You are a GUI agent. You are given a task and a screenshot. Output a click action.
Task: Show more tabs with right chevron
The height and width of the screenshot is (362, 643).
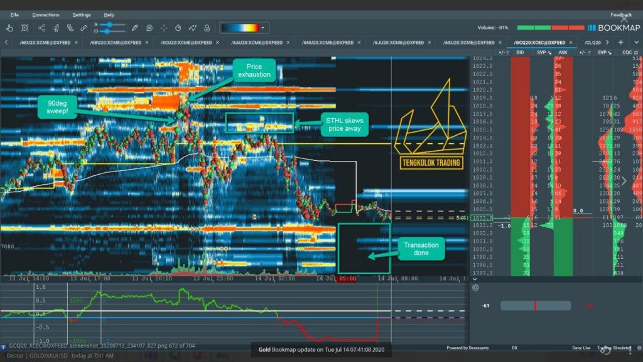(607, 43)
